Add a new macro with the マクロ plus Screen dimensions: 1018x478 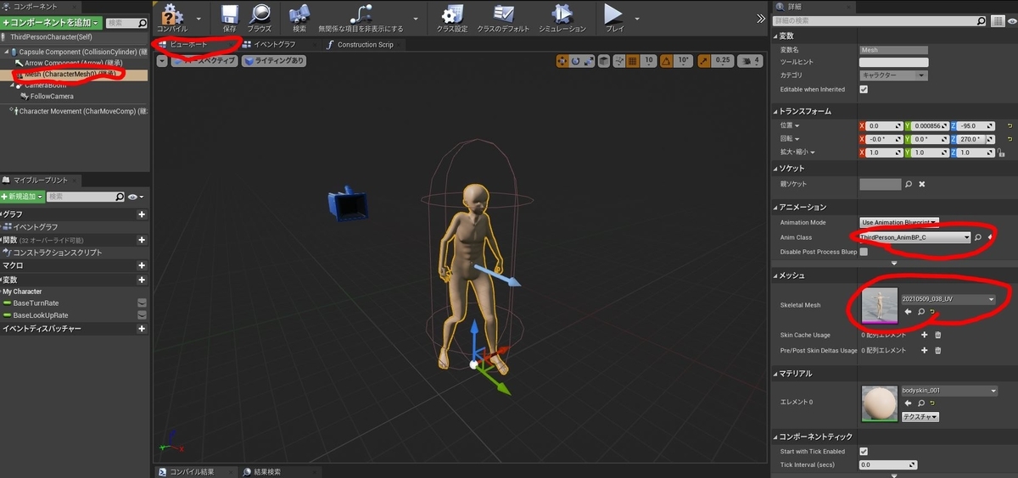pyautogui.click(x=142, y=265)
